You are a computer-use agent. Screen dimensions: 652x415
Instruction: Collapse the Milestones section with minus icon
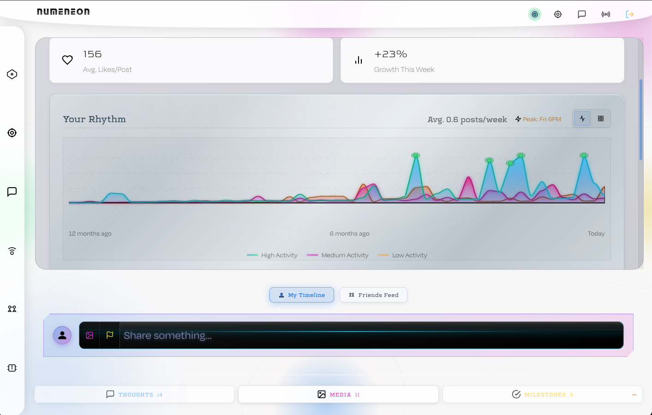pyautogui.click(x=634, y=395)
